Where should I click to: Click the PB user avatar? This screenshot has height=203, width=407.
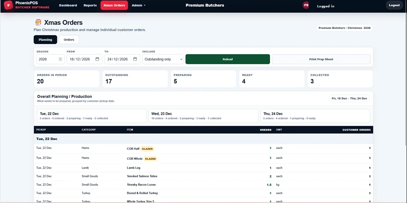pyautogui.click(x=306, y=5)
